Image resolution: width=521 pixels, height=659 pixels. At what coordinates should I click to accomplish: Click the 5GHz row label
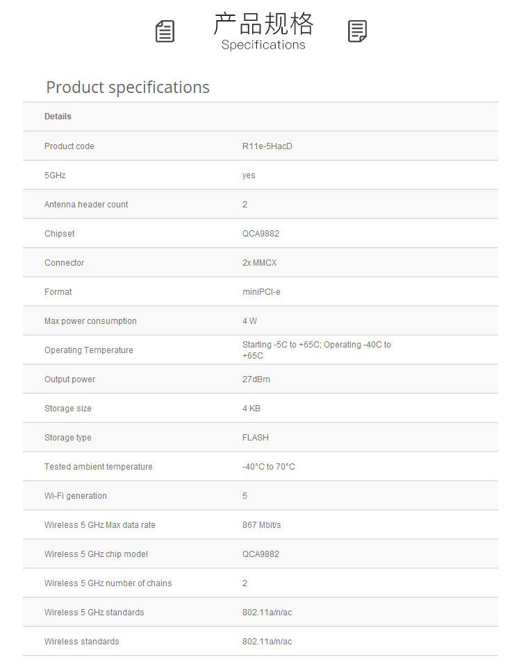pos(55,176)
